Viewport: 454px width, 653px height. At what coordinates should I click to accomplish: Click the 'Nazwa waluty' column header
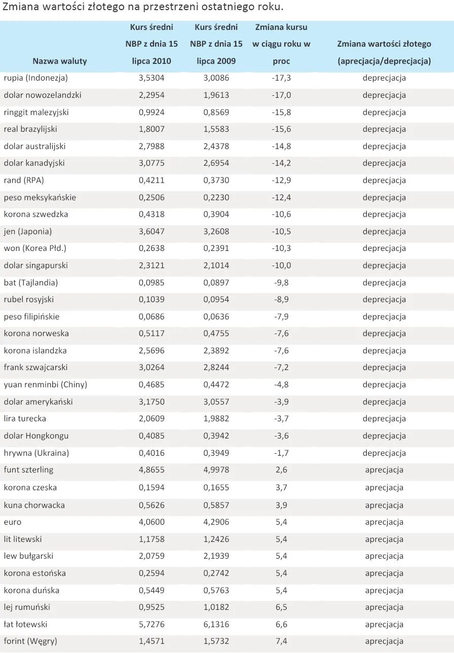[60, 61]
